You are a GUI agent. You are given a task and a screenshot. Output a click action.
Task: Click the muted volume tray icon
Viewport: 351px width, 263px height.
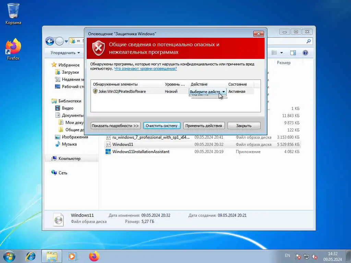[x=315, y=256]
